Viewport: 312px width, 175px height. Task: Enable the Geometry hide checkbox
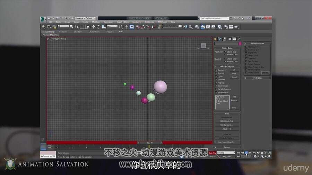click(216, 70)
